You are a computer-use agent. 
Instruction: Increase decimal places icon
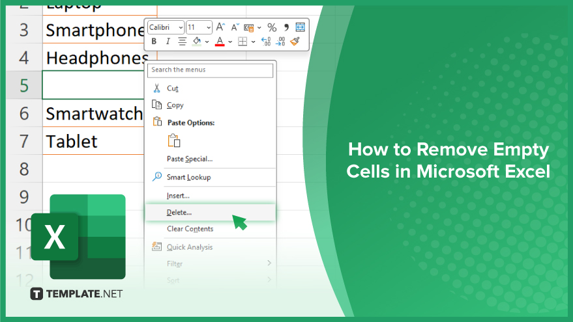point(266,42)
